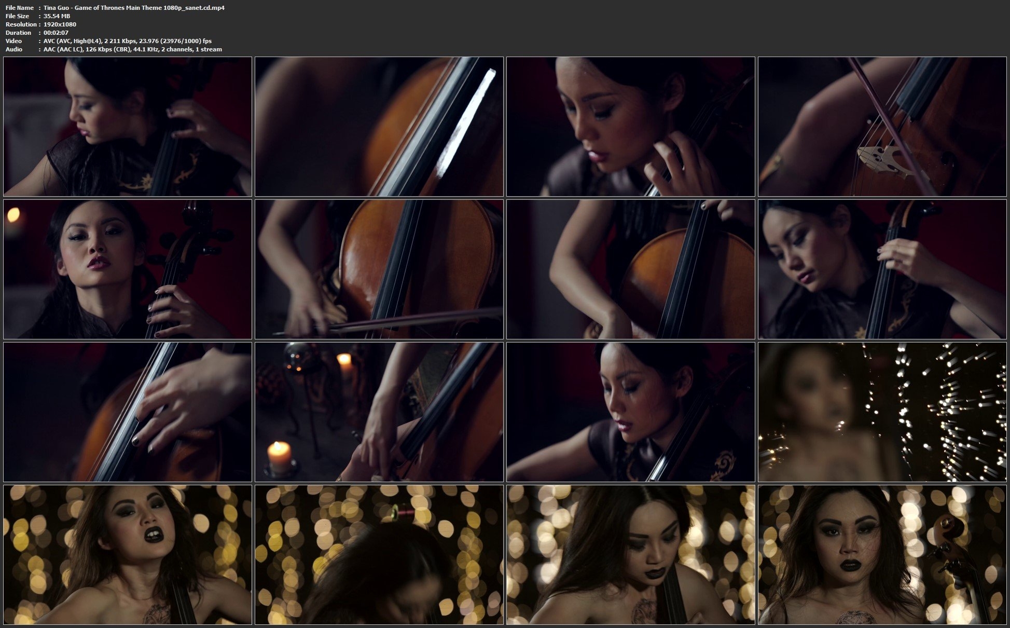The height and width of the screenshot is (628, 1010).
Task: Open close-up thumbnail of fingers pressing cello strings
Action: point(128,412)
